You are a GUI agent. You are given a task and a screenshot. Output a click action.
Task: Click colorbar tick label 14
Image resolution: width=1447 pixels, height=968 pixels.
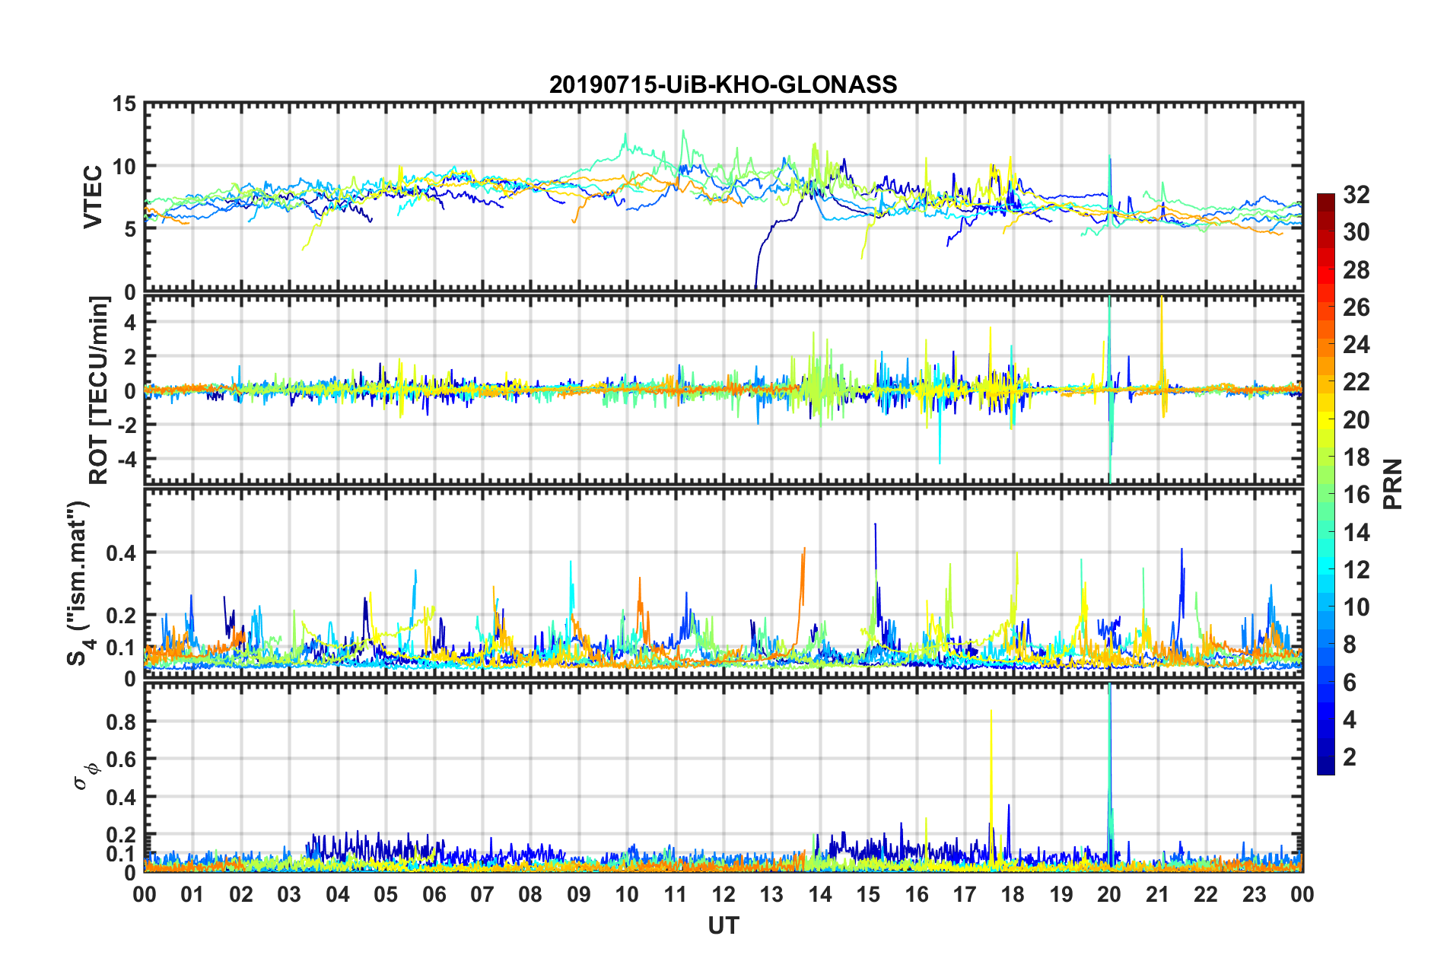pos(1356,533)
